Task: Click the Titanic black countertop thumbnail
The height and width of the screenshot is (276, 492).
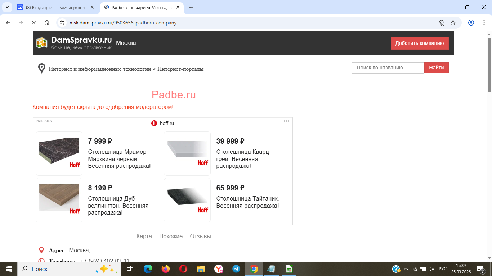Action: (187, 200)
